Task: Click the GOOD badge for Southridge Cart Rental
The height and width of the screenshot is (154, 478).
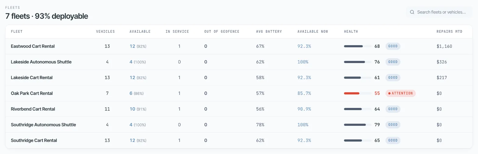Action: tap(393, 141)
